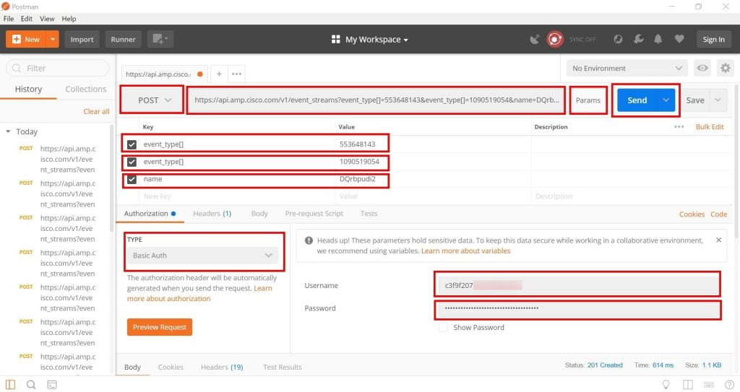Open the response Cookies tab
740x392 pixels.
171,367
